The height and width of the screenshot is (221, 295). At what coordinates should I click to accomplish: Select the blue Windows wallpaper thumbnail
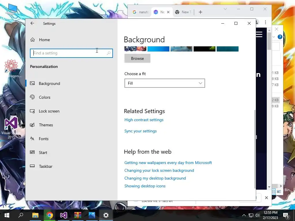point(158,49)
